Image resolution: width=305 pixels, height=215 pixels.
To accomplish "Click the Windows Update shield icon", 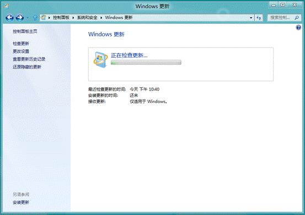I will click(x=100, y=60).
